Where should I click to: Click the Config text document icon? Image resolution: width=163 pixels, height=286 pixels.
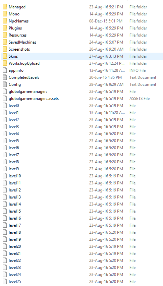[5, 84]
